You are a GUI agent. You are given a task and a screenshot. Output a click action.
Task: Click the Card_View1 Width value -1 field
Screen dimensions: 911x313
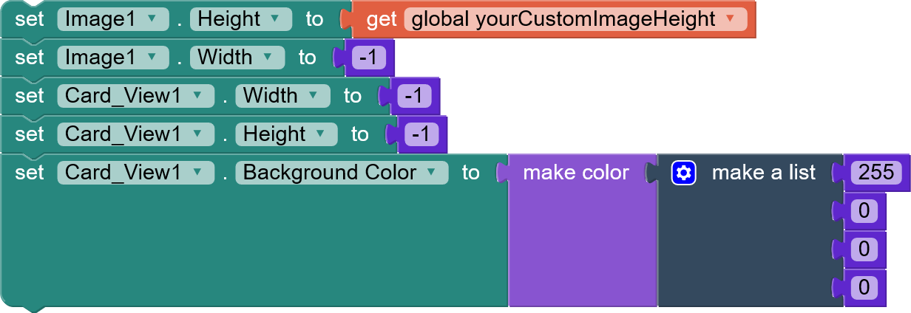[x=414, y=96]
